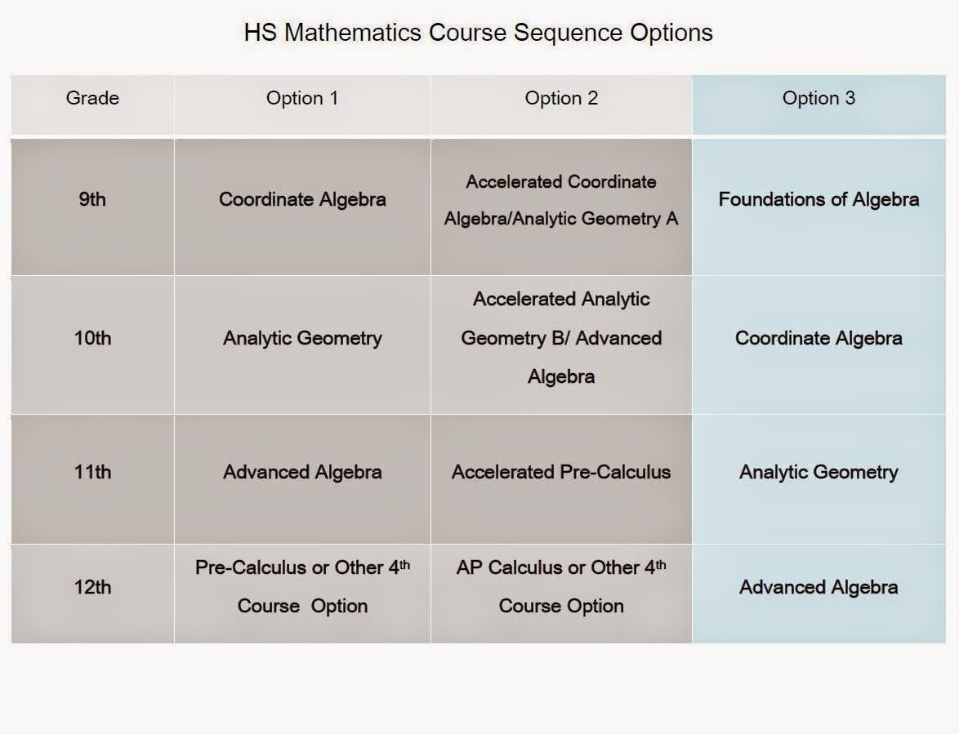Click the Option 1 column header

click(302, 99)
